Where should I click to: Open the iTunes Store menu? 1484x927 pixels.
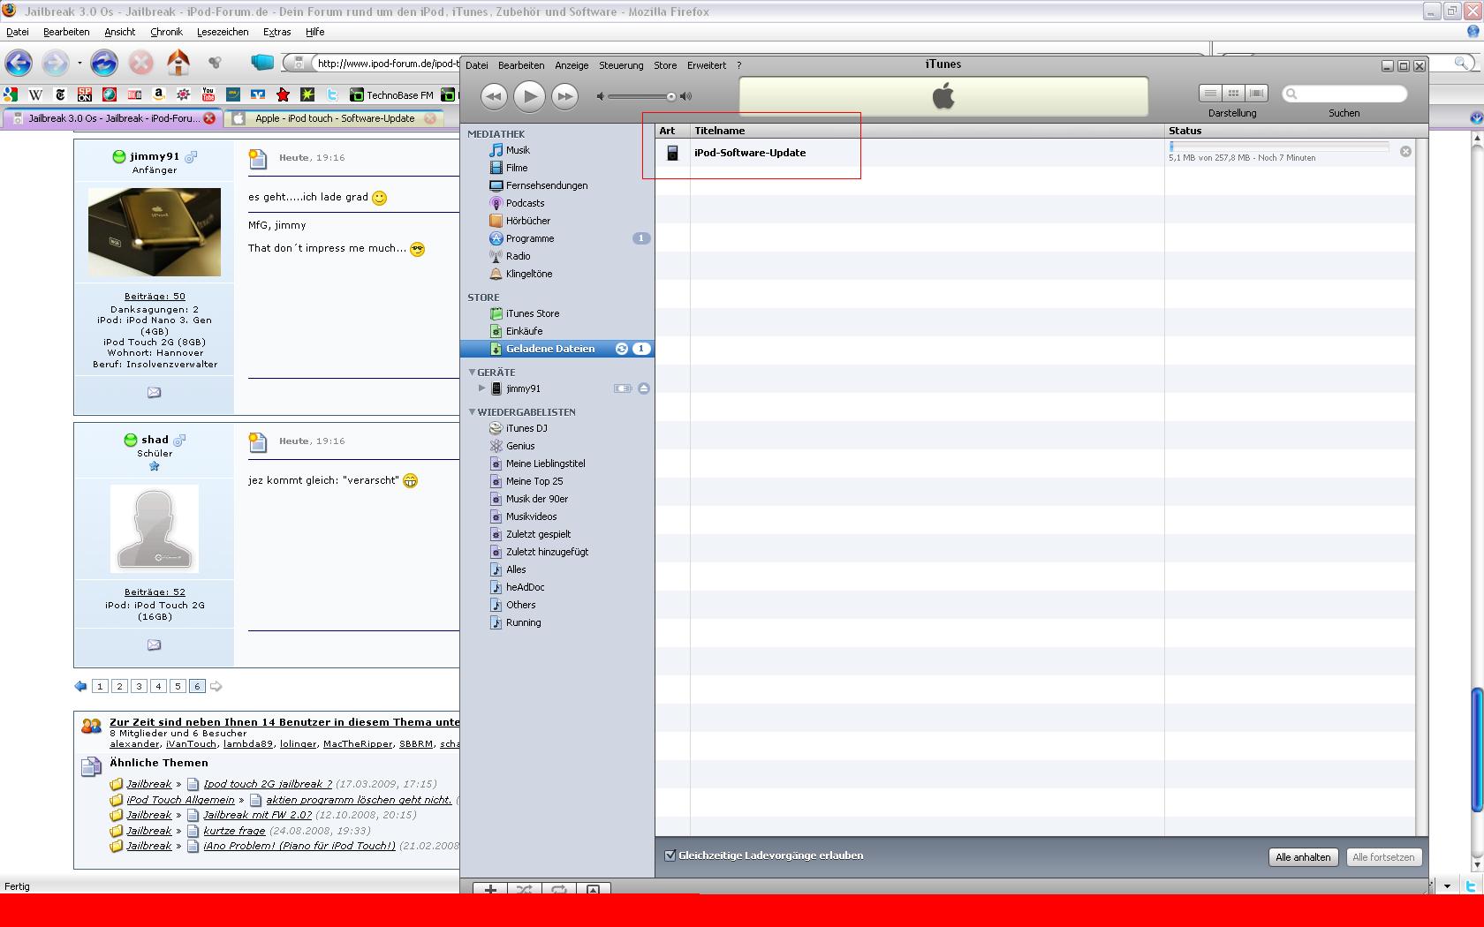click(665, 65)
